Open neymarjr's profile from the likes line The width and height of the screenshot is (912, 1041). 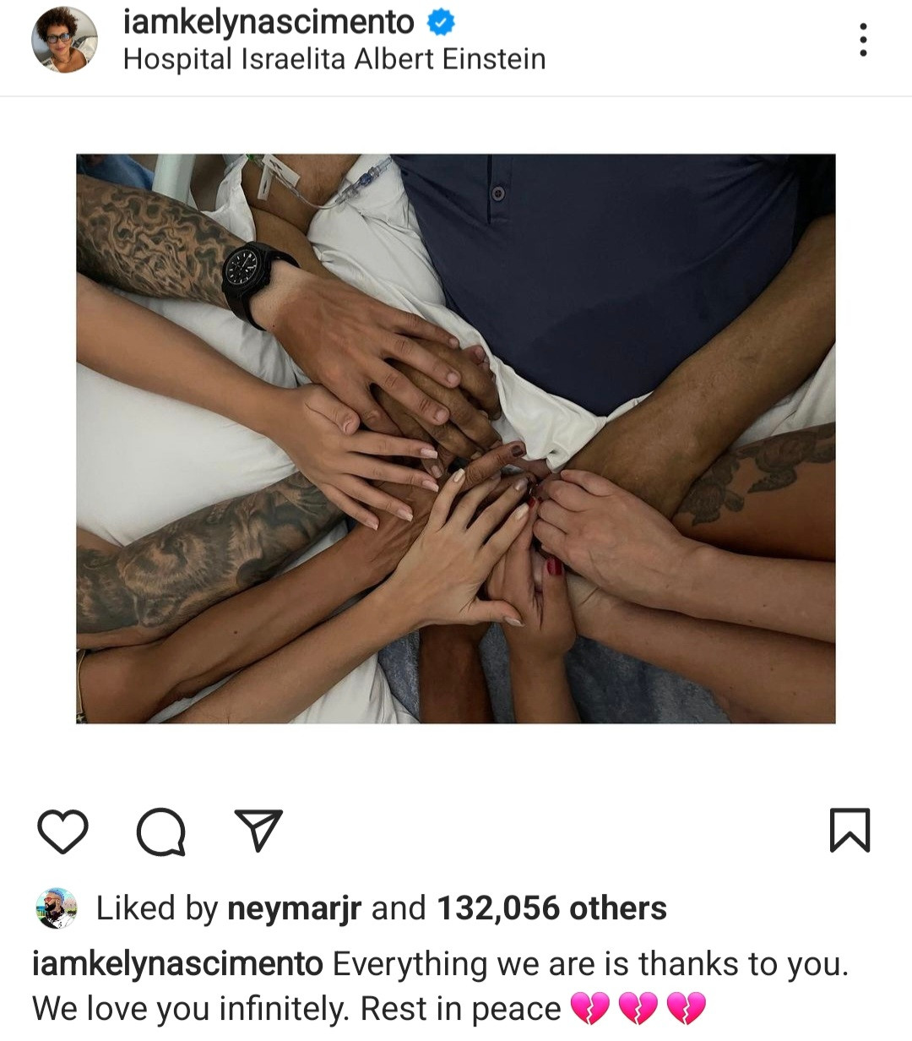point(295,909)
